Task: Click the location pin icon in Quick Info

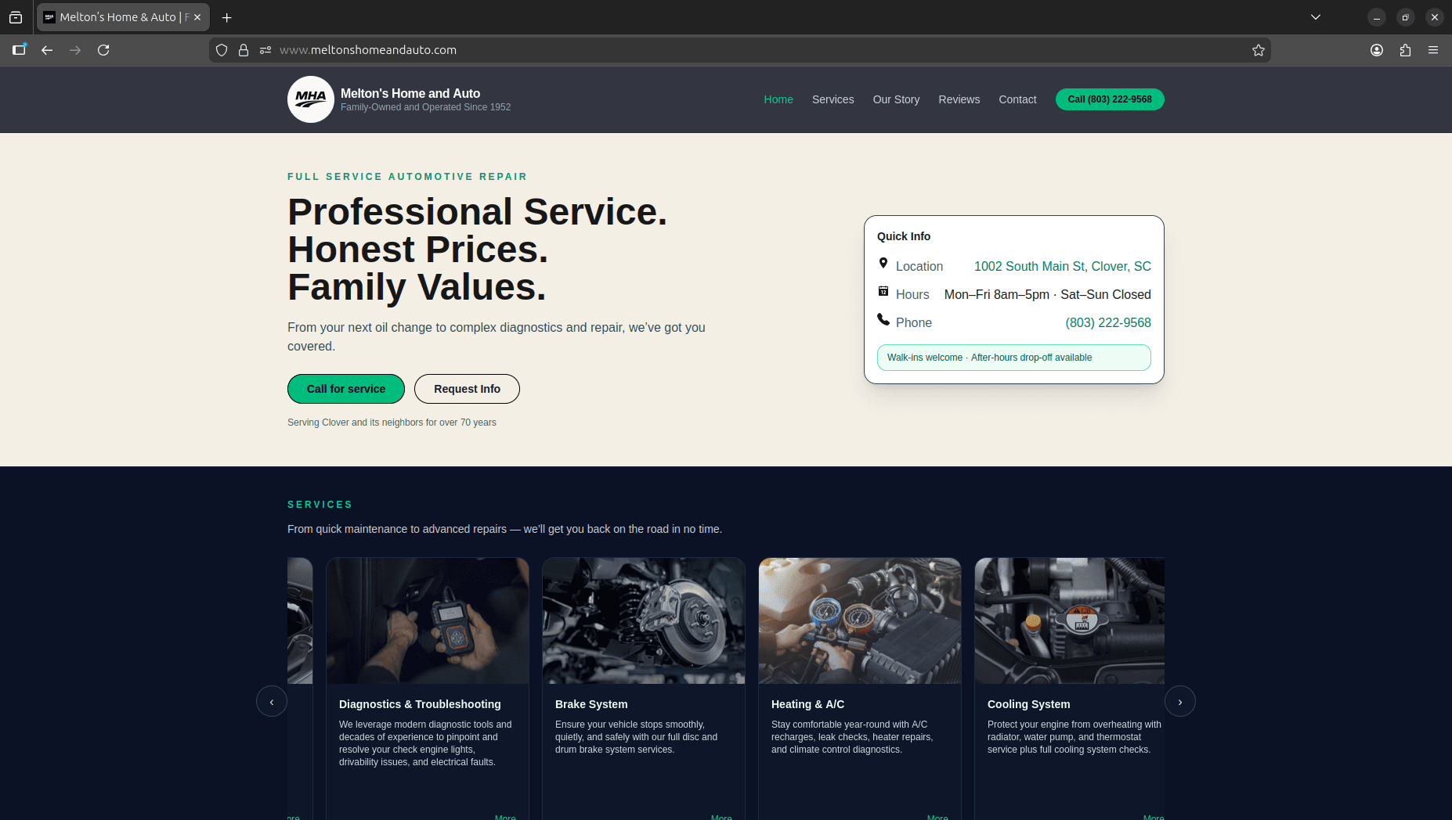Action: tap(883, 264)
